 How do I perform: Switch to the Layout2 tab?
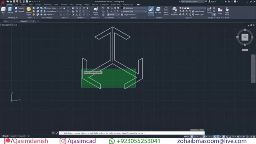tap(22, 136)
